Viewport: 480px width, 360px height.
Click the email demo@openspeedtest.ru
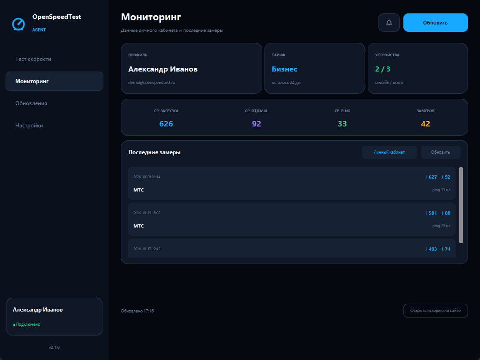[x=151, y=83]
